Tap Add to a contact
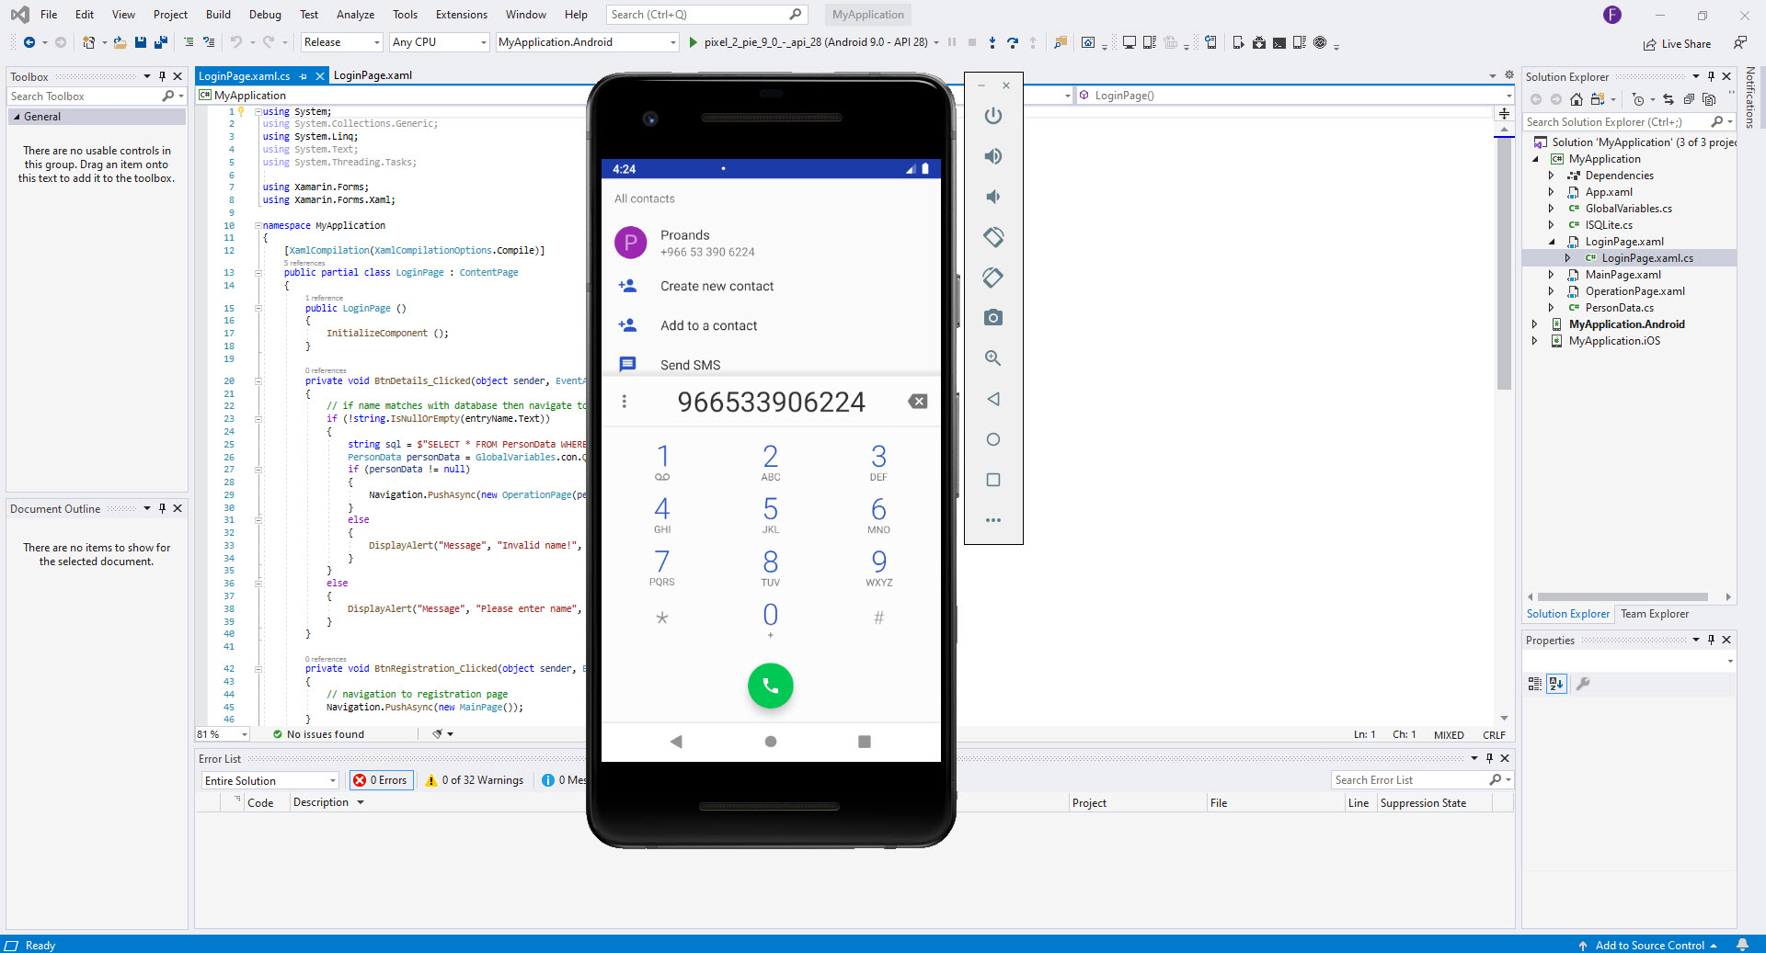The image size is (1766, 953). coord(708,325)
